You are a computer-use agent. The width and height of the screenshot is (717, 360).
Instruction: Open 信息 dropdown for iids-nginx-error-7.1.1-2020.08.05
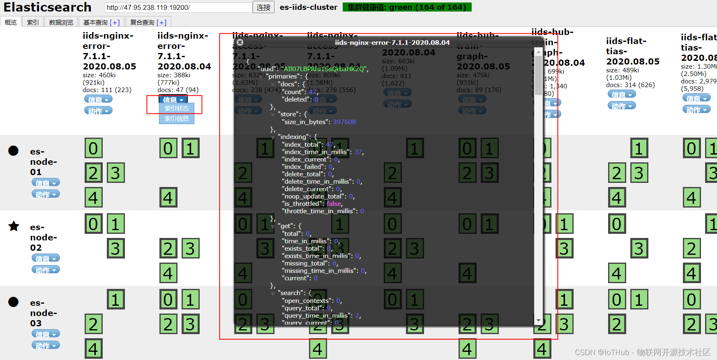coord(98,99)
